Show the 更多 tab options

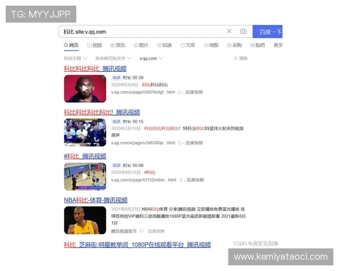278,45
